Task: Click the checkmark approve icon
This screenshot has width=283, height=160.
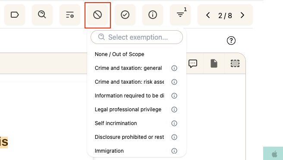Action: pos(125,15)
